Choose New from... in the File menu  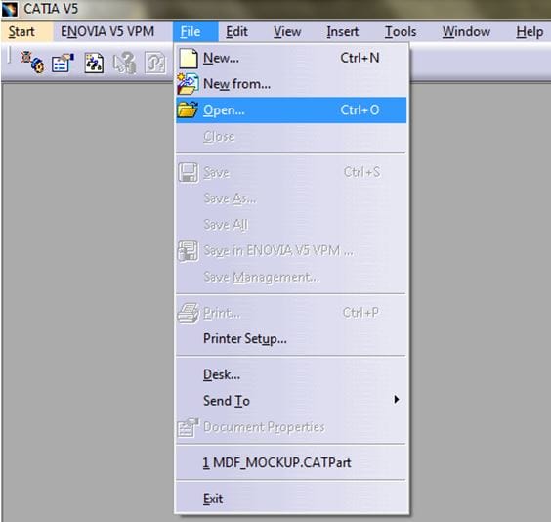(x=291, y=84)
